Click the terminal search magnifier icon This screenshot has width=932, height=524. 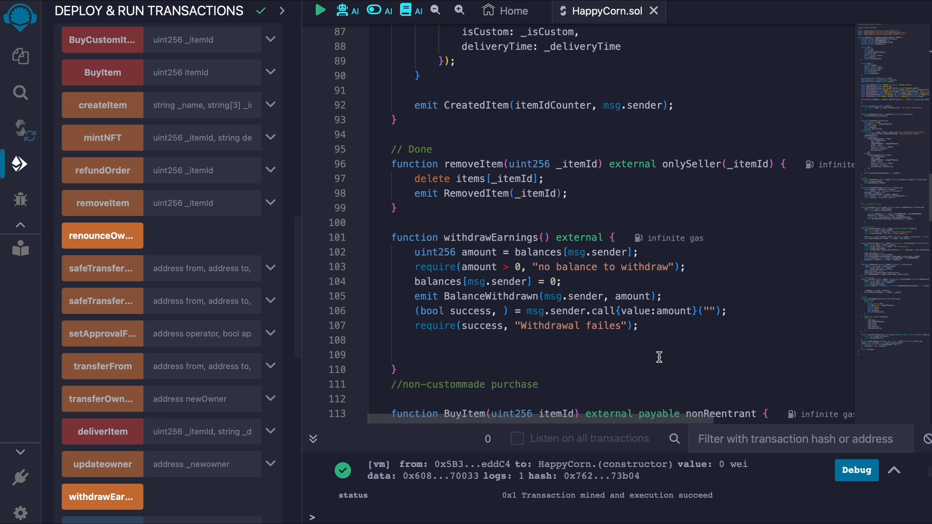click(x=674, y=439)
